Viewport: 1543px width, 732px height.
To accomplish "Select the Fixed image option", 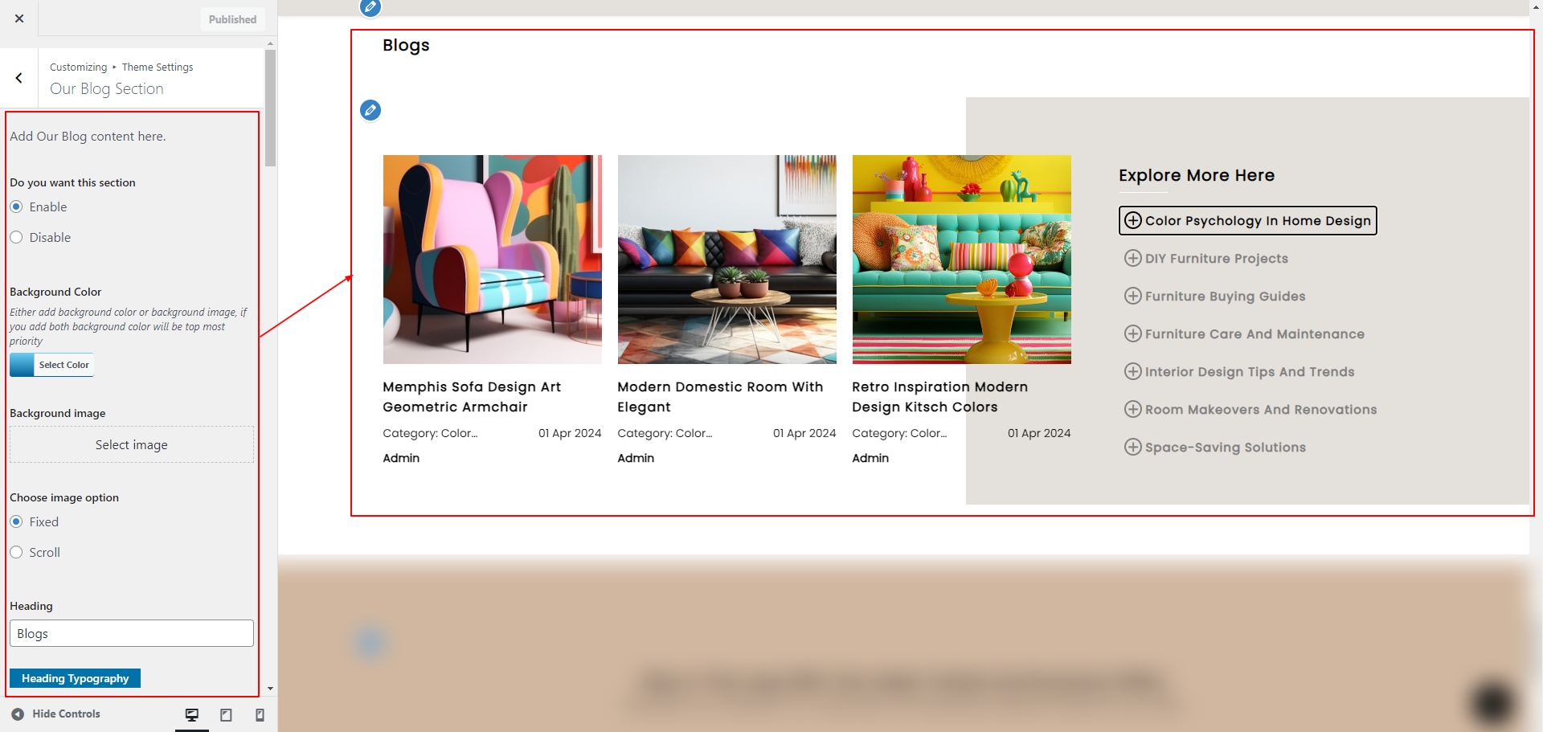I will tap(16, 522).
